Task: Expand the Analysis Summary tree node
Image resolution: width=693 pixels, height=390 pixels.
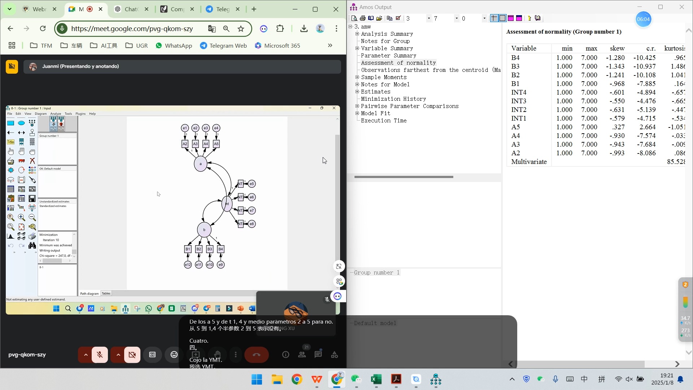Action: pos(357,34)
